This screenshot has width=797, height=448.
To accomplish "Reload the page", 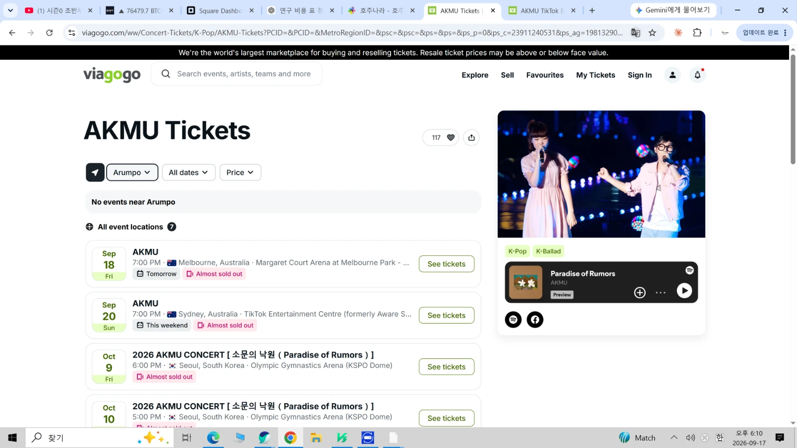I will pyautogui.click(x=49, y=33).
